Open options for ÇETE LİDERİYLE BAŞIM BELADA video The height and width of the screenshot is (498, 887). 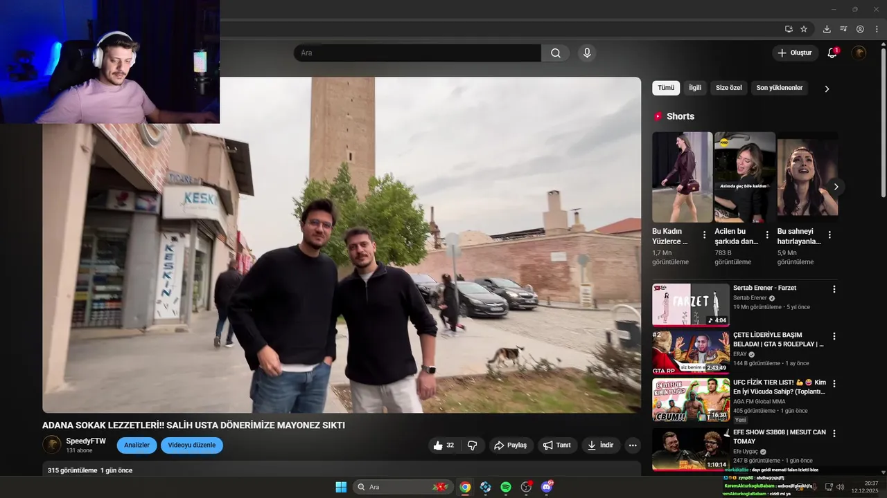[x=834, y=336]
